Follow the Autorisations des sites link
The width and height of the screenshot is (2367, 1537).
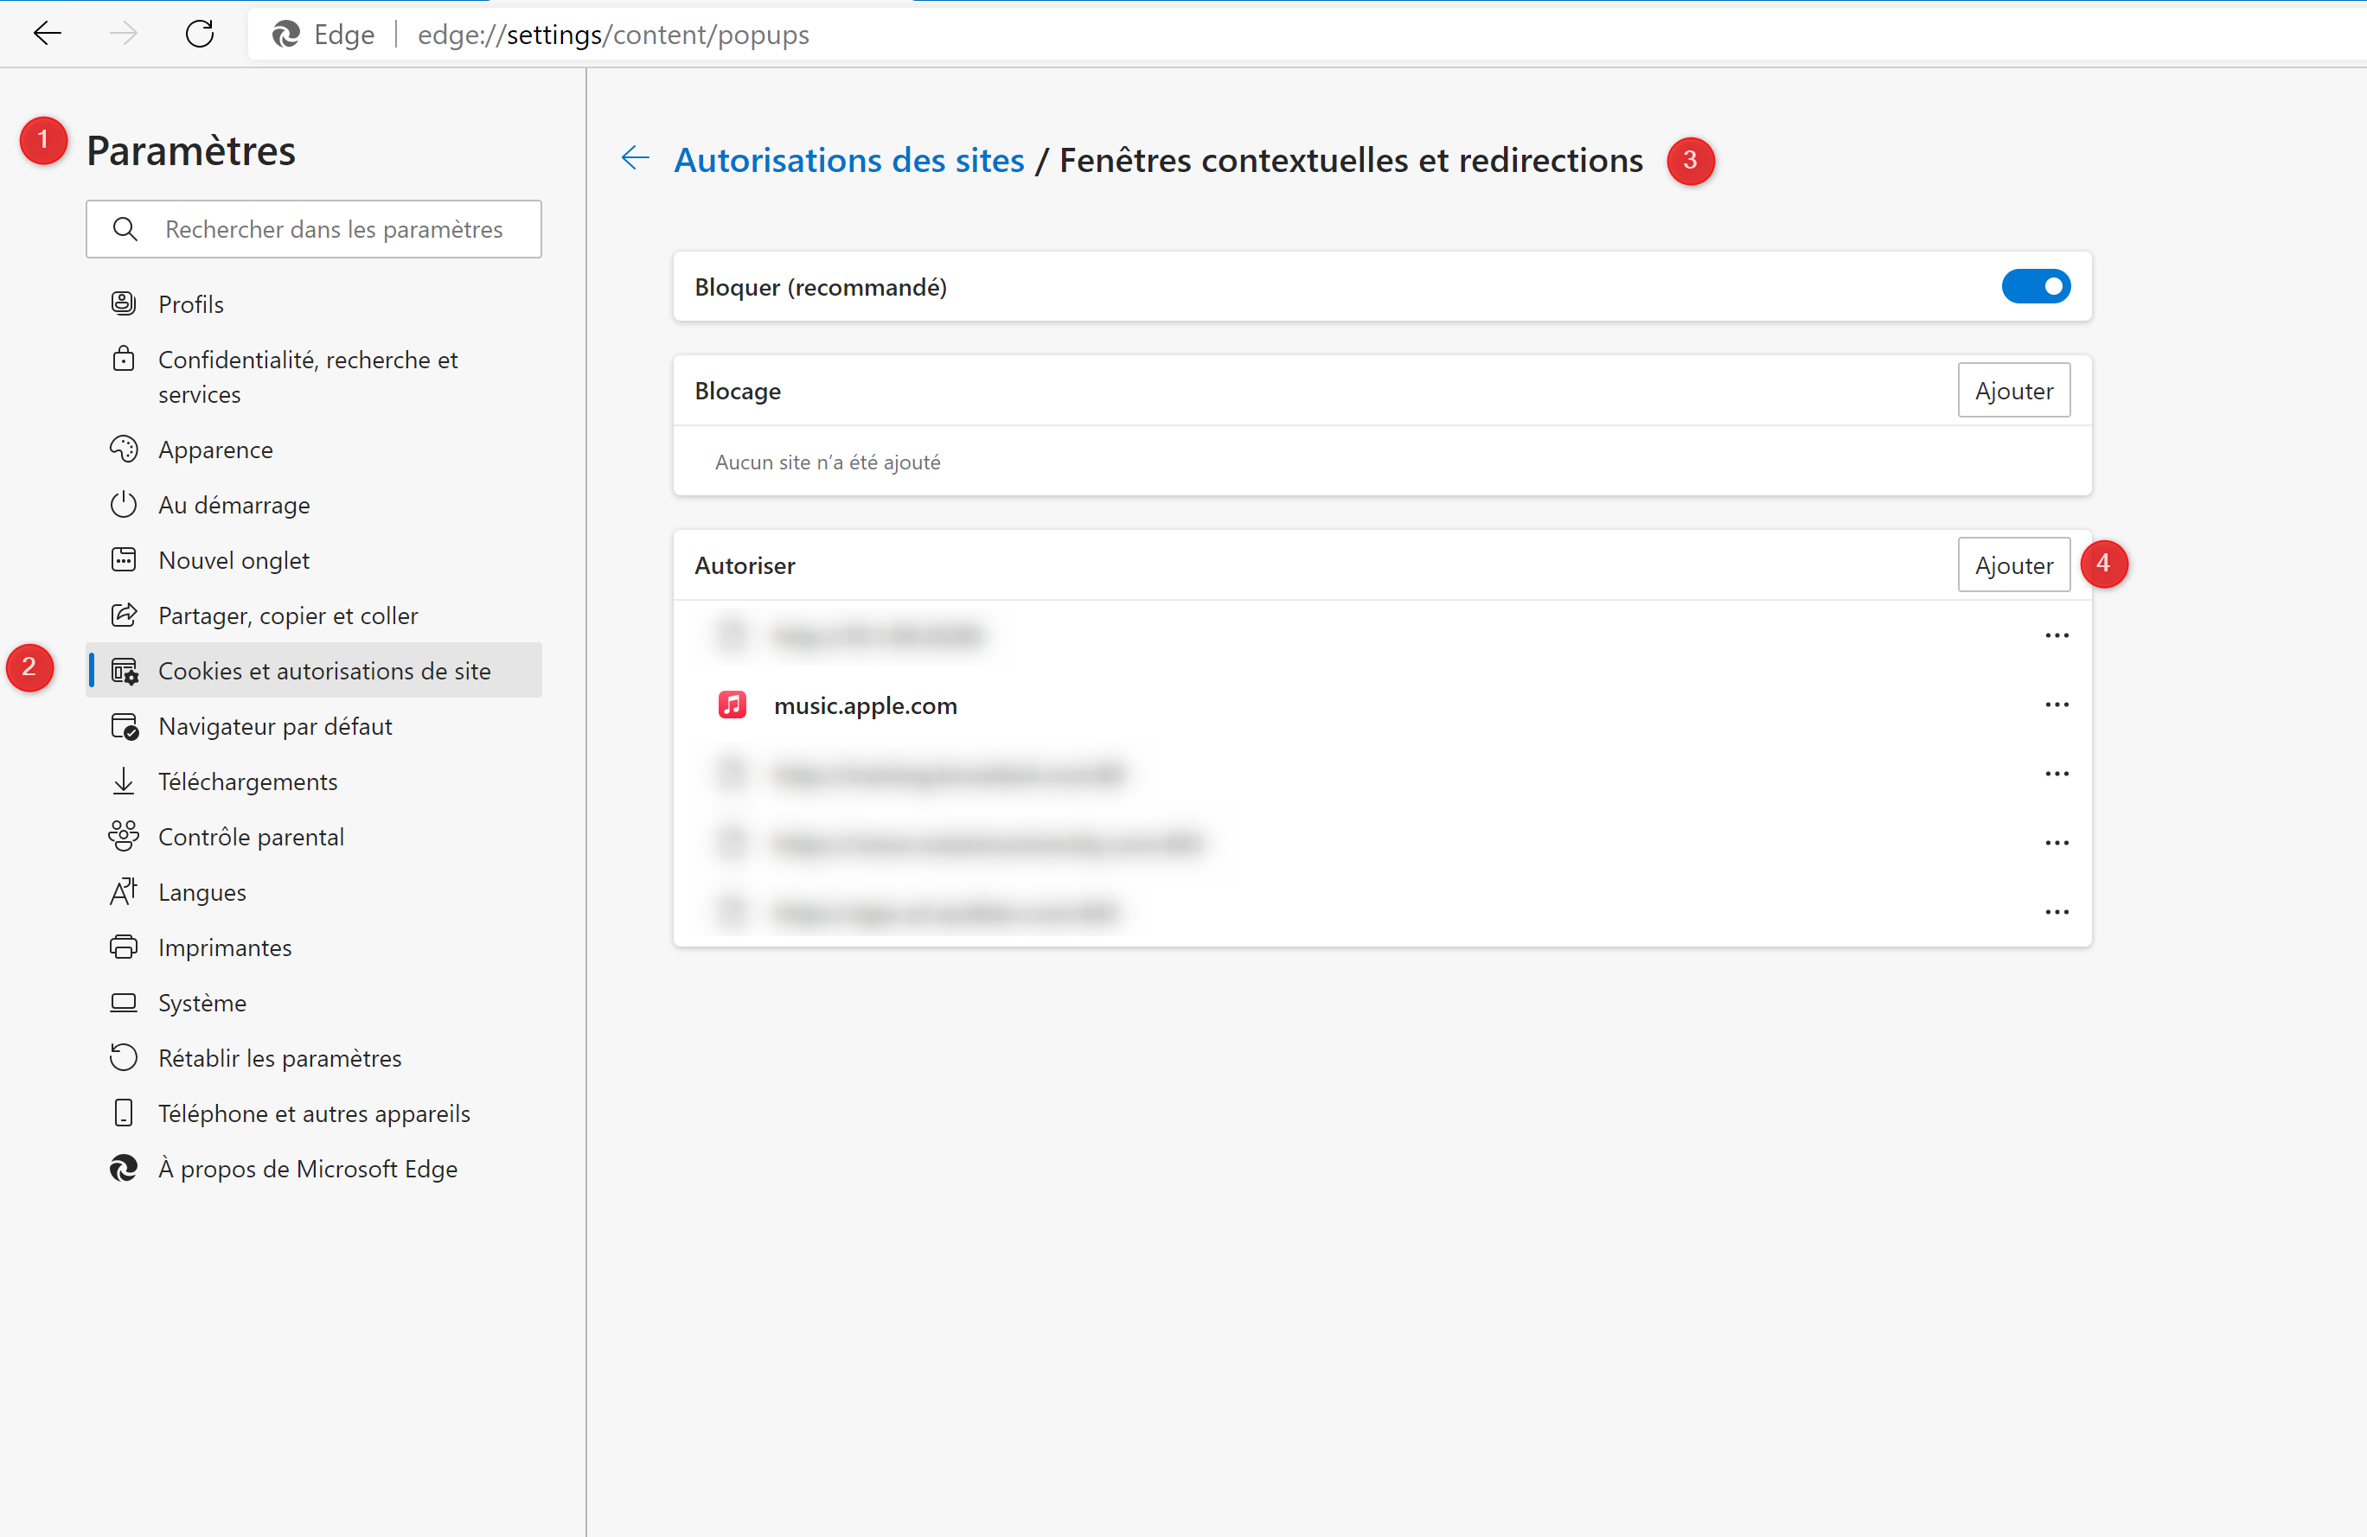pos(848,160)
